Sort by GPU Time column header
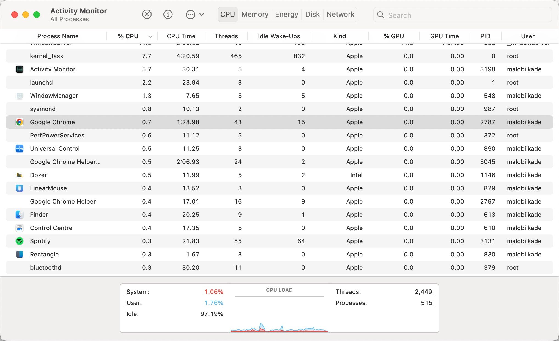This screenshot has width=559, height=341. click(444, 36)
